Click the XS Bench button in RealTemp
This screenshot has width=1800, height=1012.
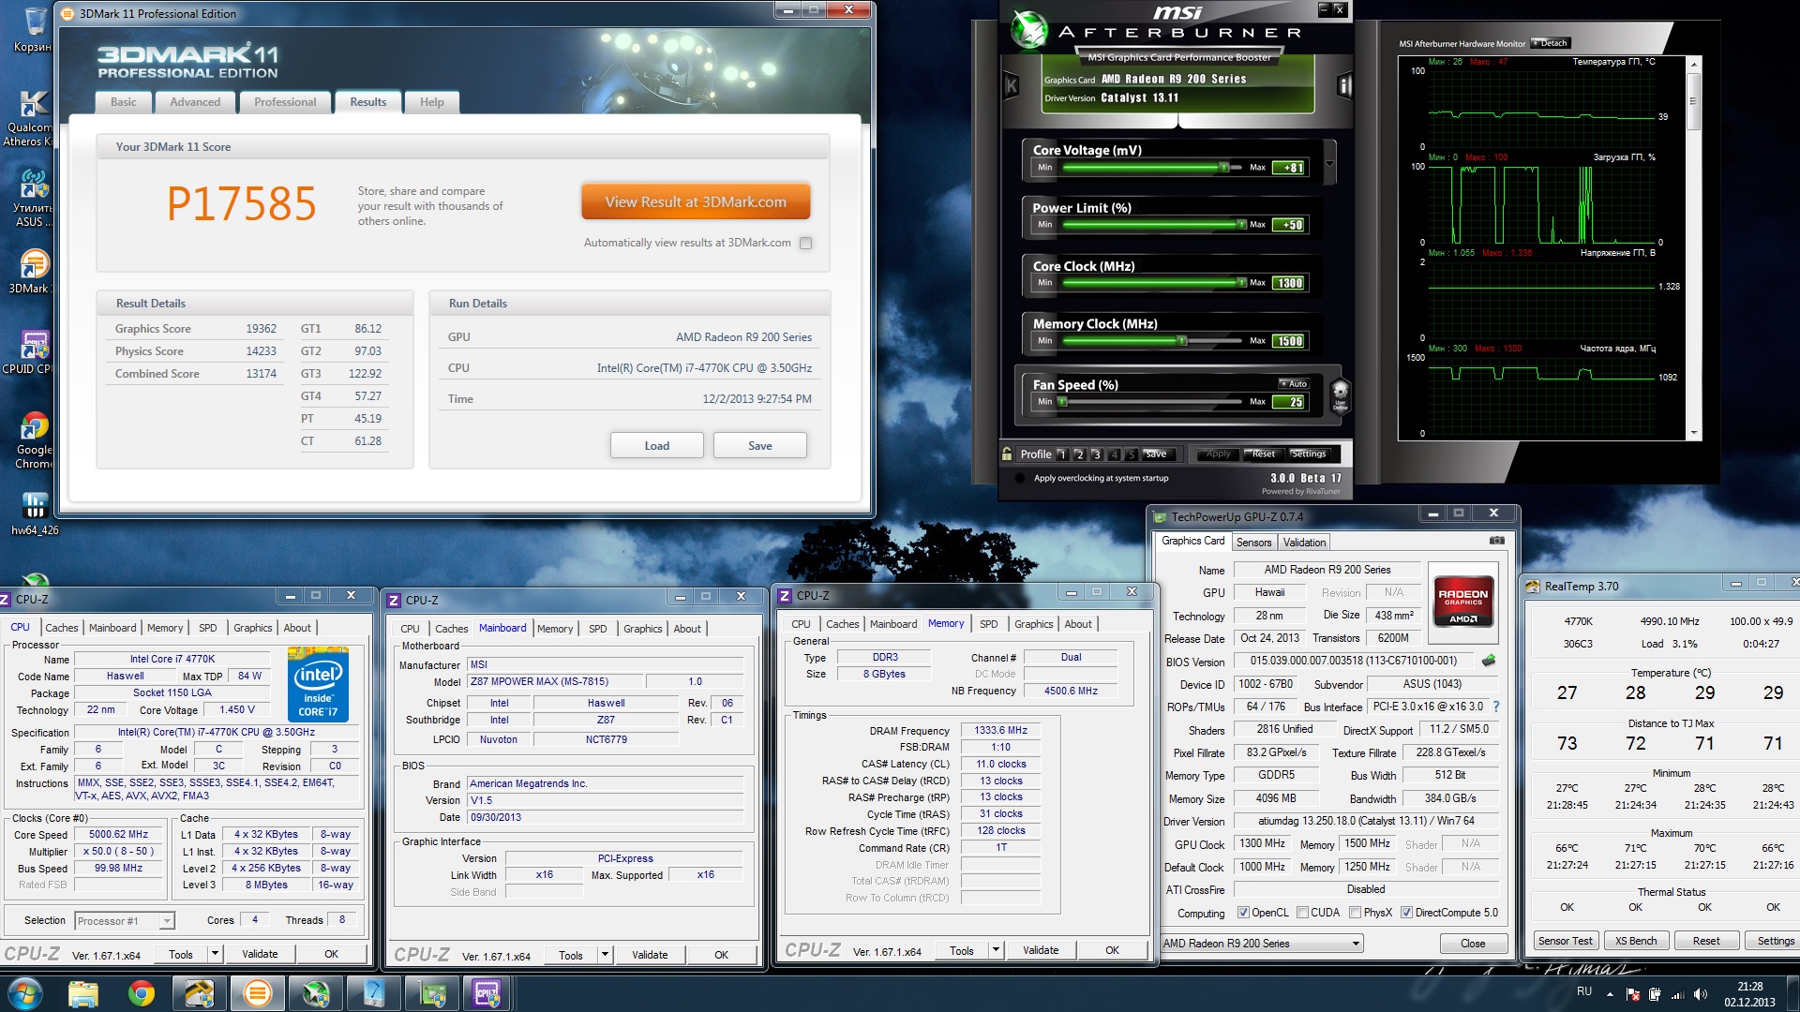pos(1636,941)
